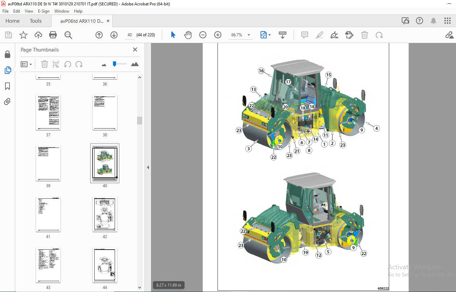Screen dimensions: 456x292
Task: Open the Bookmarks panel icon
Action: click(x=7, y=86)
